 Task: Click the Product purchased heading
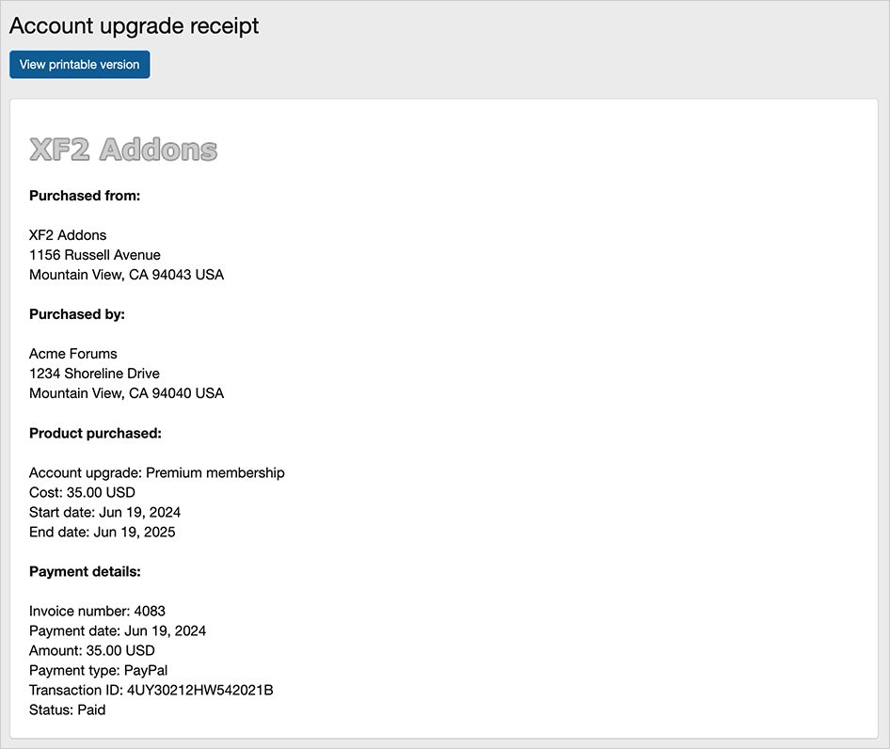pyautogui.click(x=95, y=433)
